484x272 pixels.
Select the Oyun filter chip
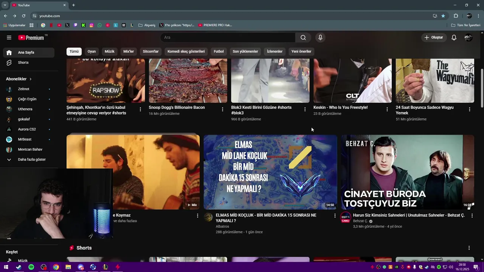coord(92,51)
